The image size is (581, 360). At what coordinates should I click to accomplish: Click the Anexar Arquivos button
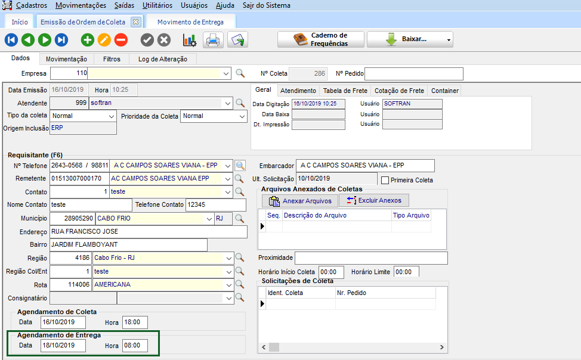(x=299, y=201)
